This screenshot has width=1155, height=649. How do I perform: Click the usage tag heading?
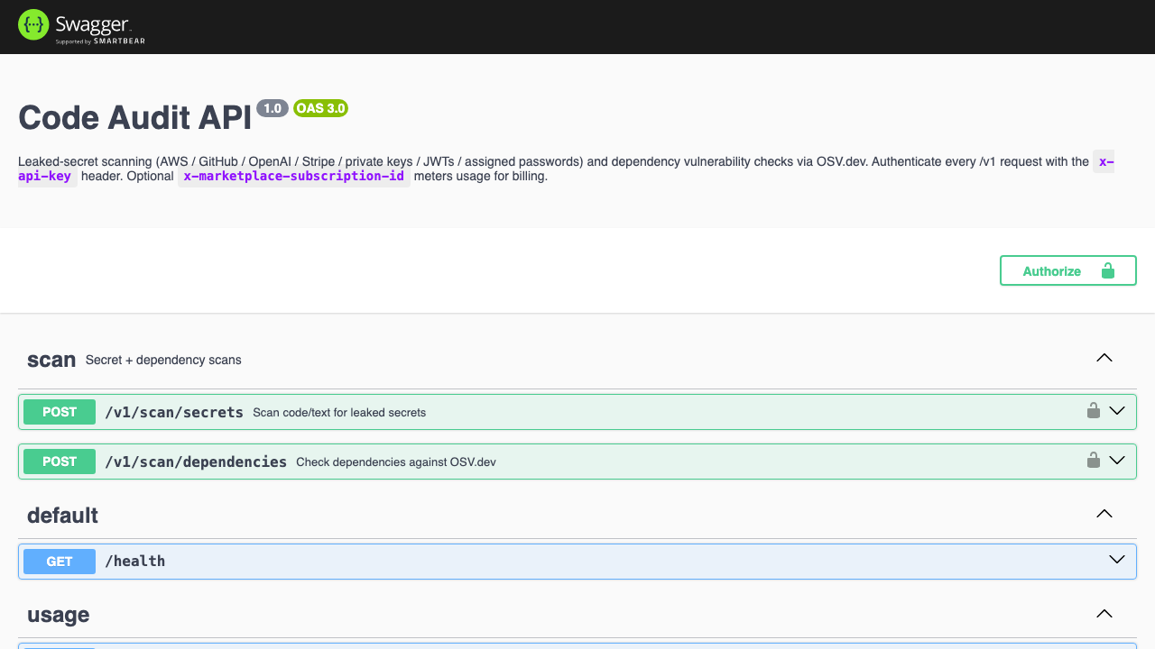58,616
